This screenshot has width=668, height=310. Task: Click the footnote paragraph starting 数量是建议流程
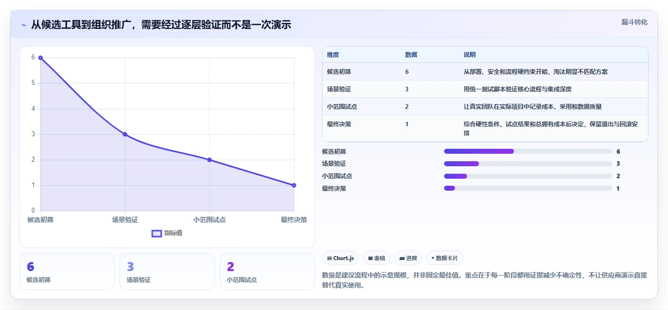tap(484, 280)
